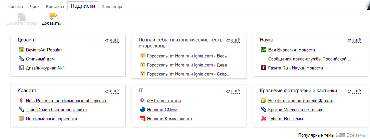Screen dimensions: 370x139
Task: Click the 2photo feed icon
Action: (264, 119)
